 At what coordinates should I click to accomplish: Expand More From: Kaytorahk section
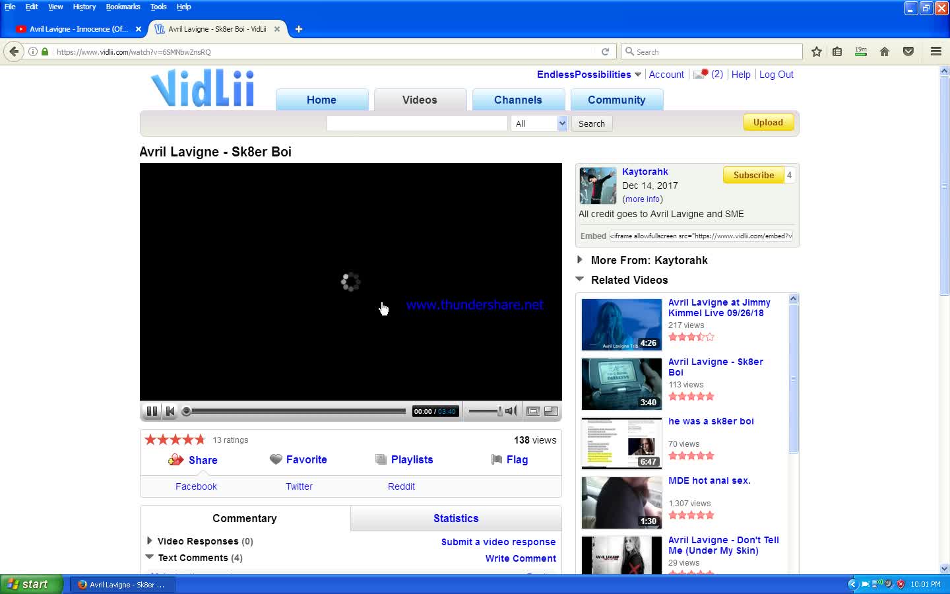pyautogui.click(x=579, y=260)
